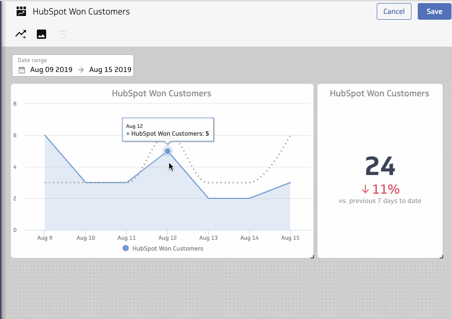The image size is (452, 319).
Task: Click the blue dot in the chart legend
Action: click(125, 249)
